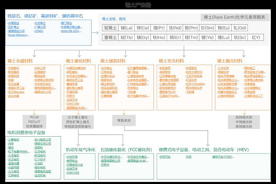
Task: Open the 正海磁材 link
Action: point(40,72)
